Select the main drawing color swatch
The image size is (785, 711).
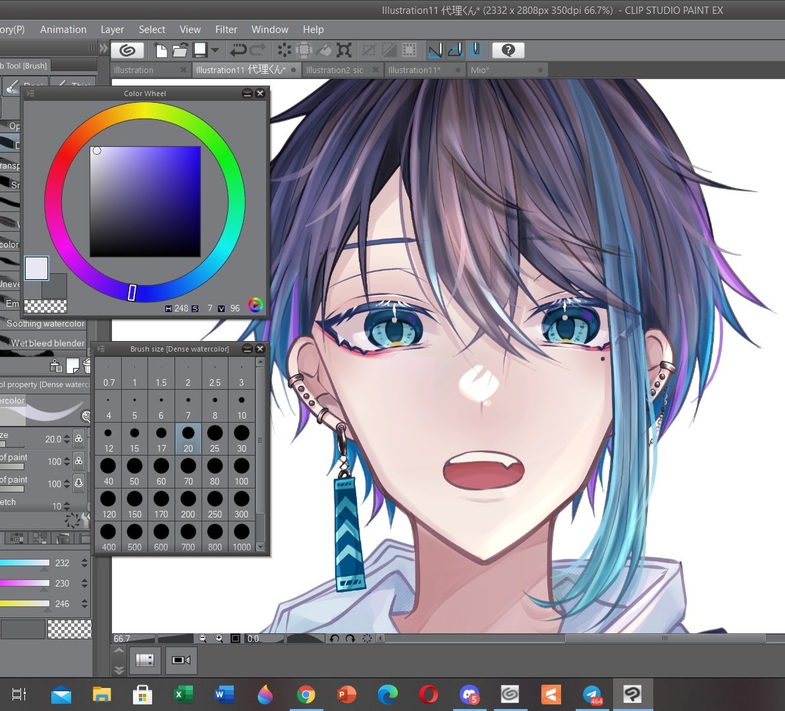click(36, 268)
